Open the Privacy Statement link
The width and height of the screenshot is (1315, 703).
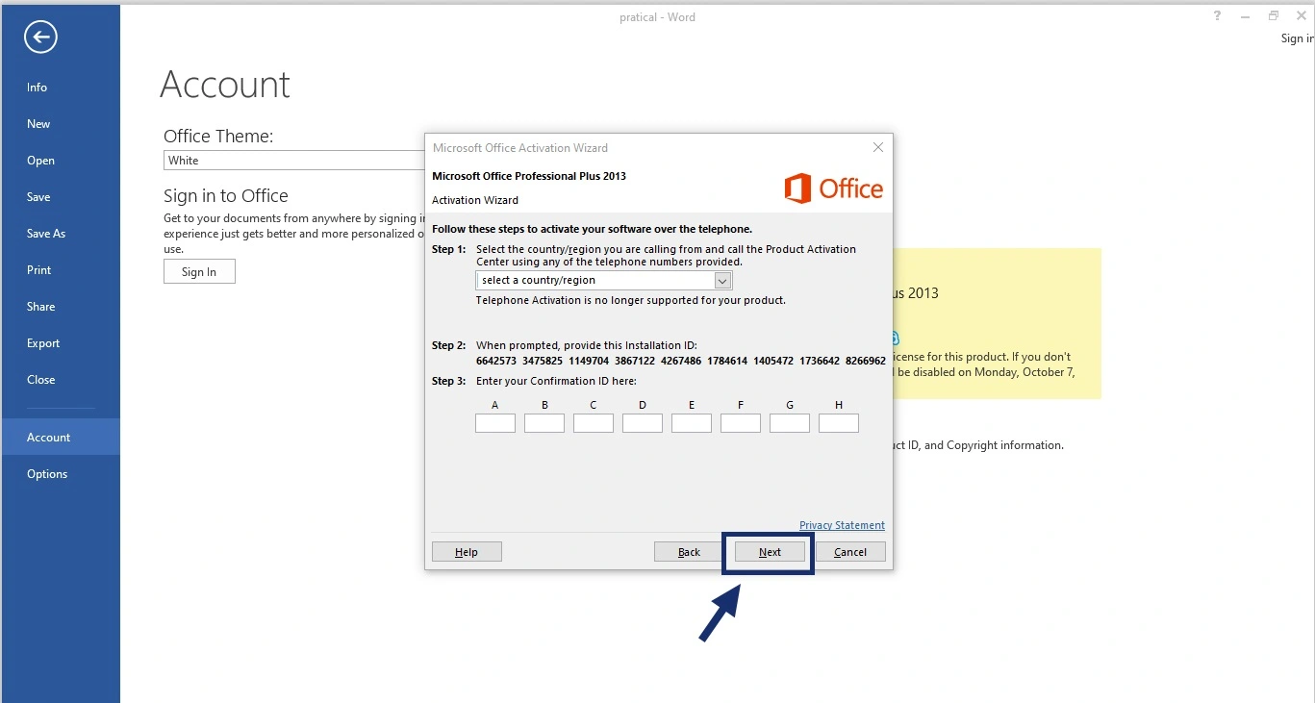(x=842, y=525)
